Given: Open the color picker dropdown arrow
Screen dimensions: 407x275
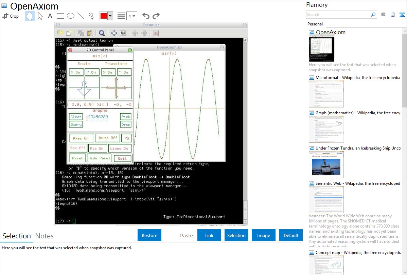Looking at the screenshot, I should point(110,16).
